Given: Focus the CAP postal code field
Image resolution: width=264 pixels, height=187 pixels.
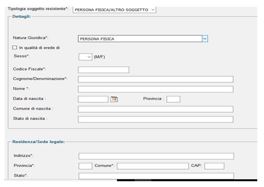Looking at the screenshot, I should click(x=214, y=166).
